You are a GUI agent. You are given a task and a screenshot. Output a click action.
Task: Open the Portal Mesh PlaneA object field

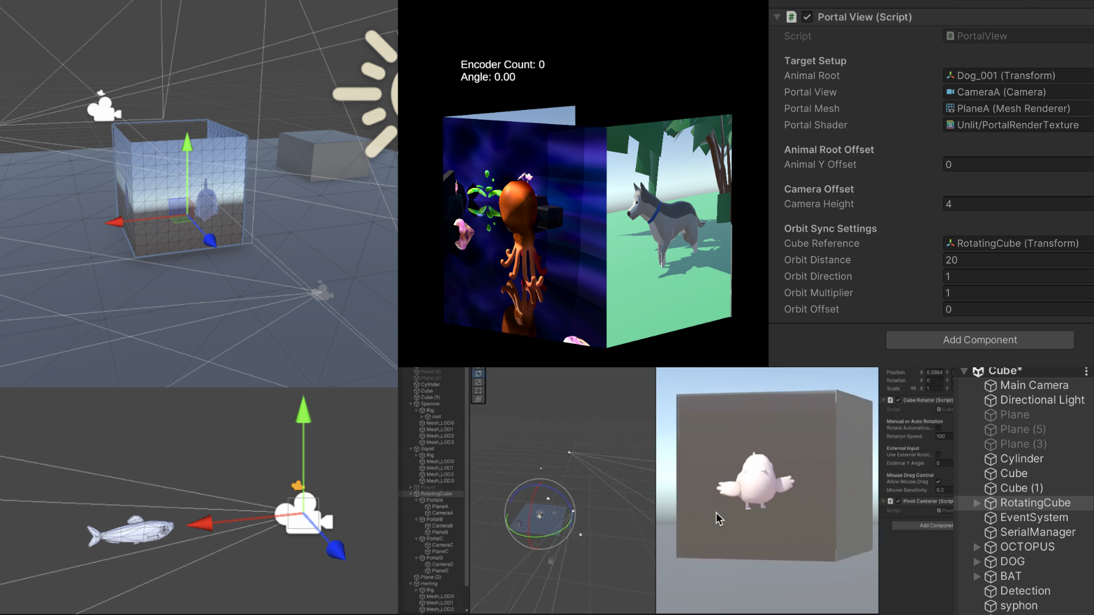tap(1019, 109)
